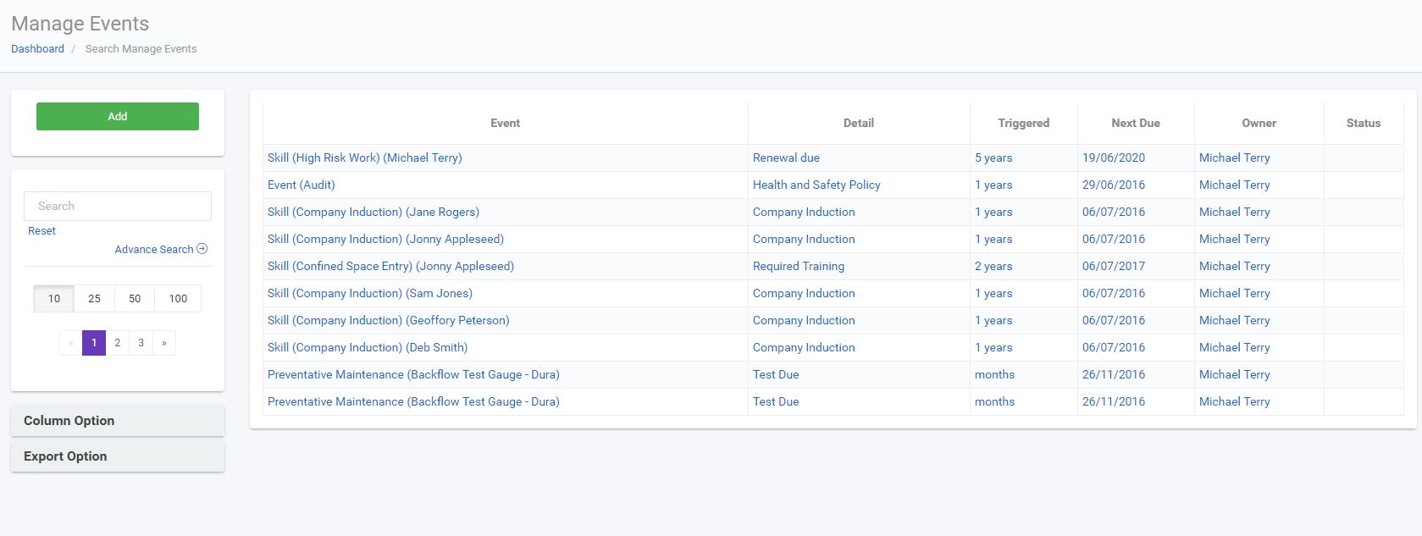Screen dimensions: 1422x536
Task: Click Company Induction detail in Deb Smith row
Action: 804,347
